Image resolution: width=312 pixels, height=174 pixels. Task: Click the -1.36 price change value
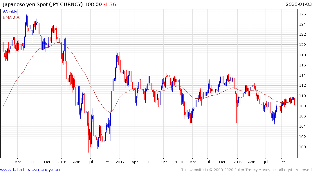click(109, 4)
